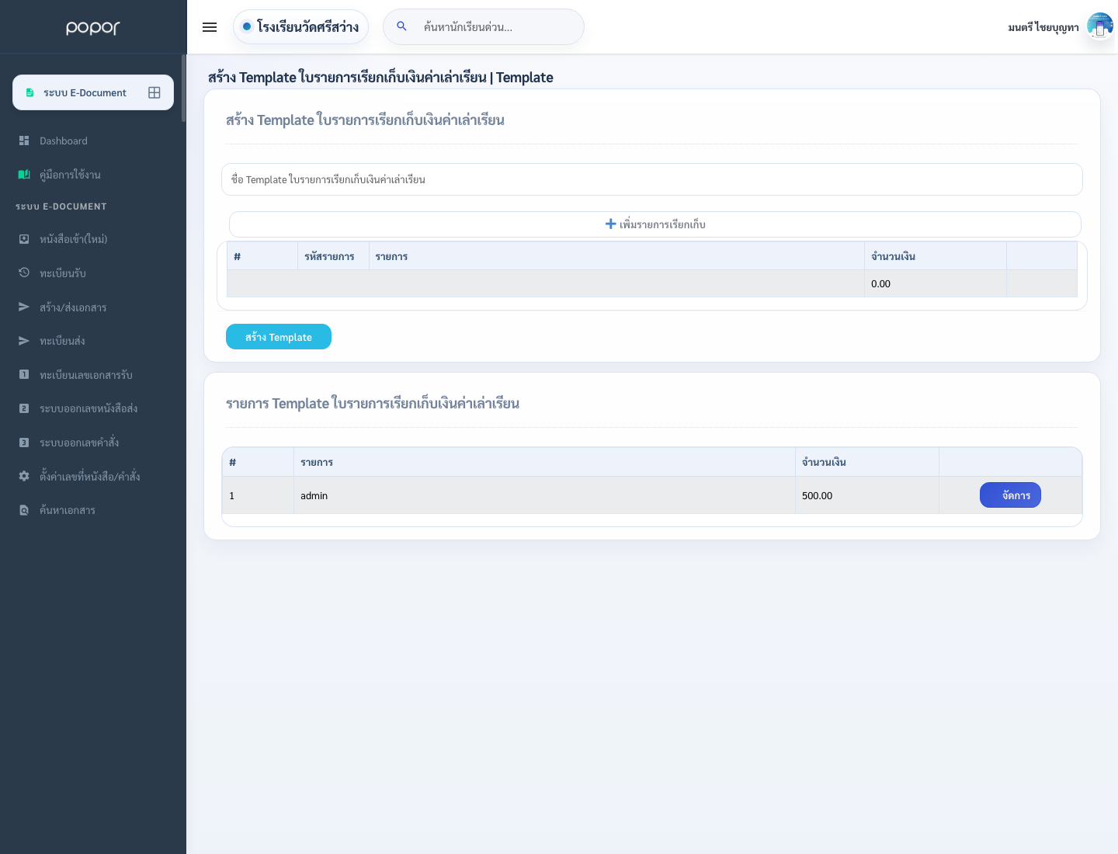Screen dimensions: 1118x854
Task: Click the user name มนตรี ไชยบุญทา
Action: click(x=1043, y=27)
